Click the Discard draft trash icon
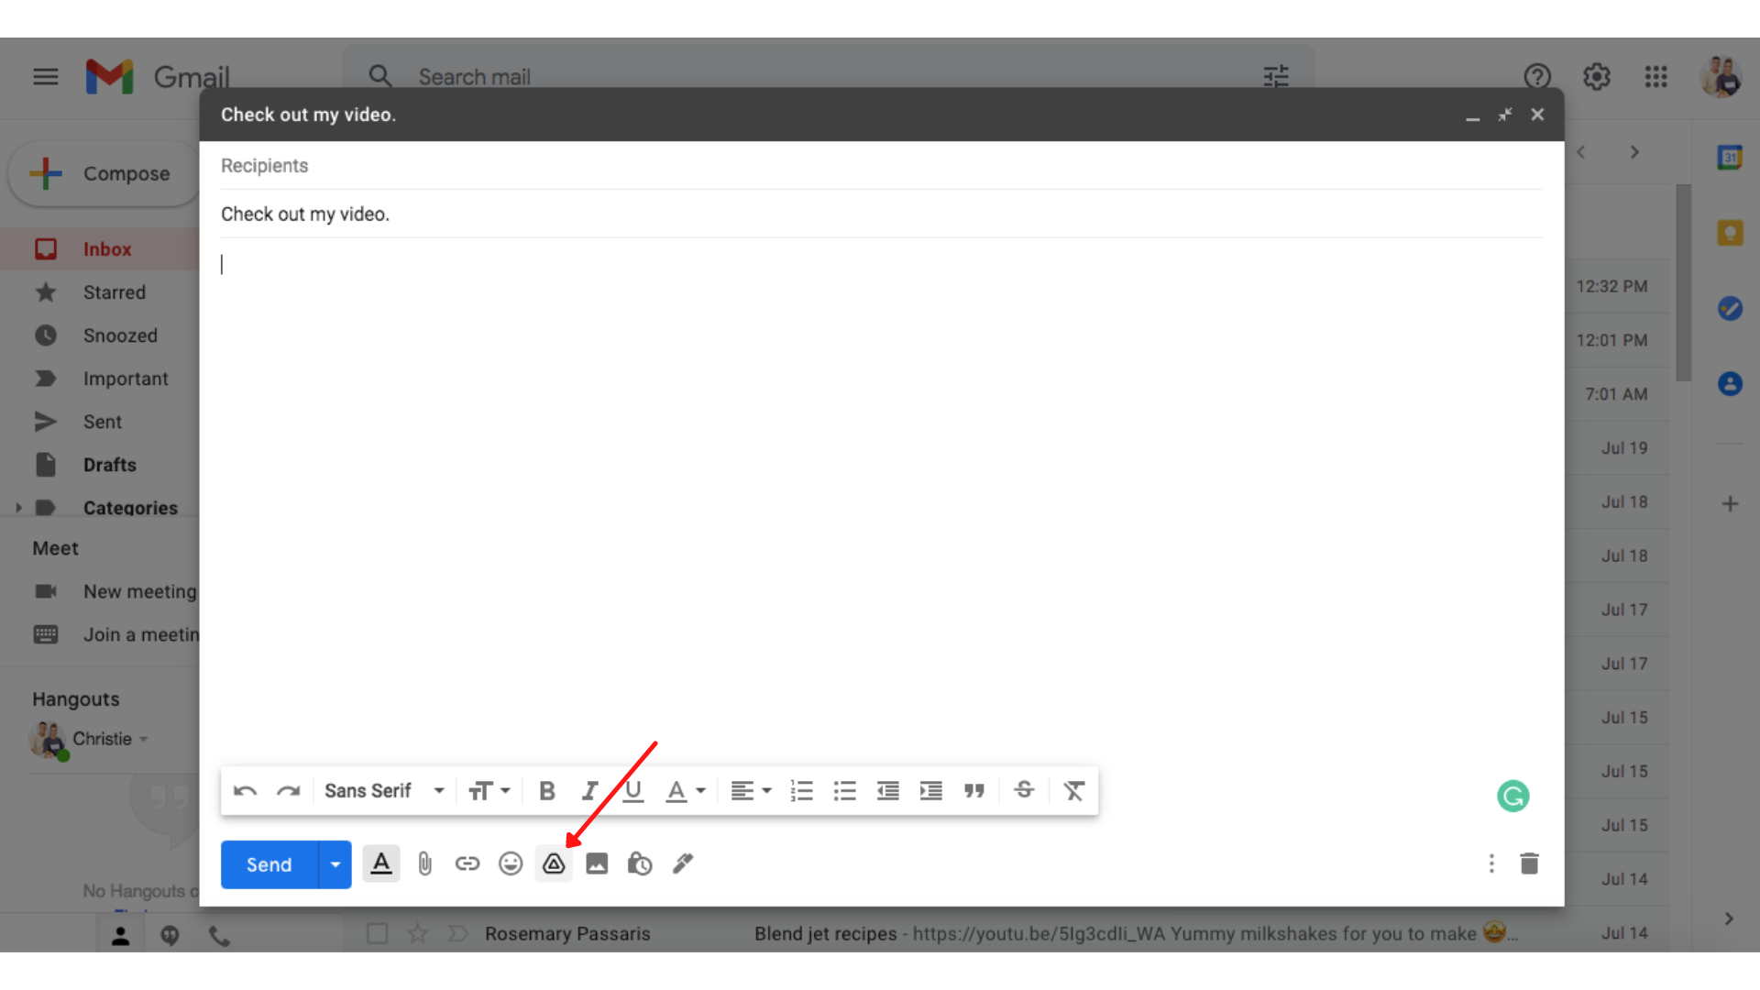The image size is (1760, 990). (1530, 863)
